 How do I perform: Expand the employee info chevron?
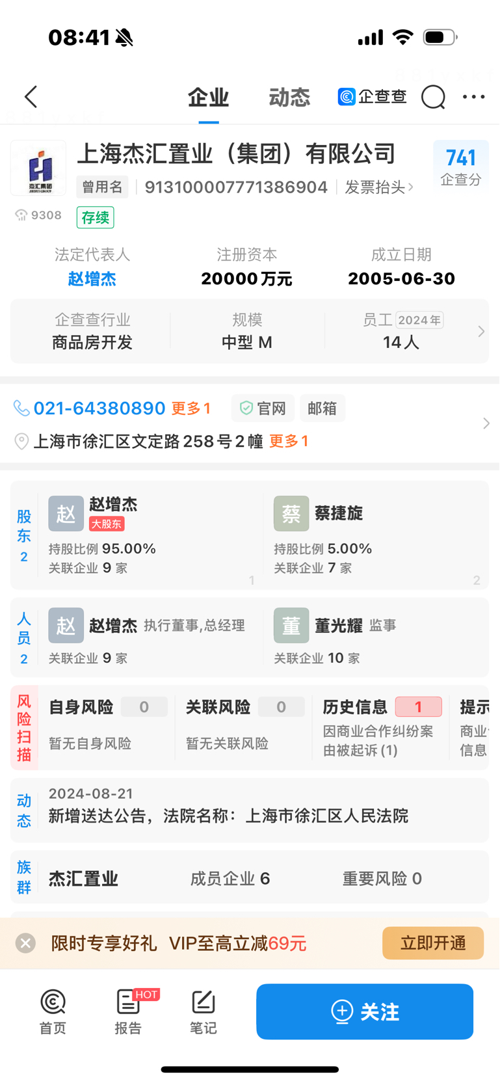[481, 331]
